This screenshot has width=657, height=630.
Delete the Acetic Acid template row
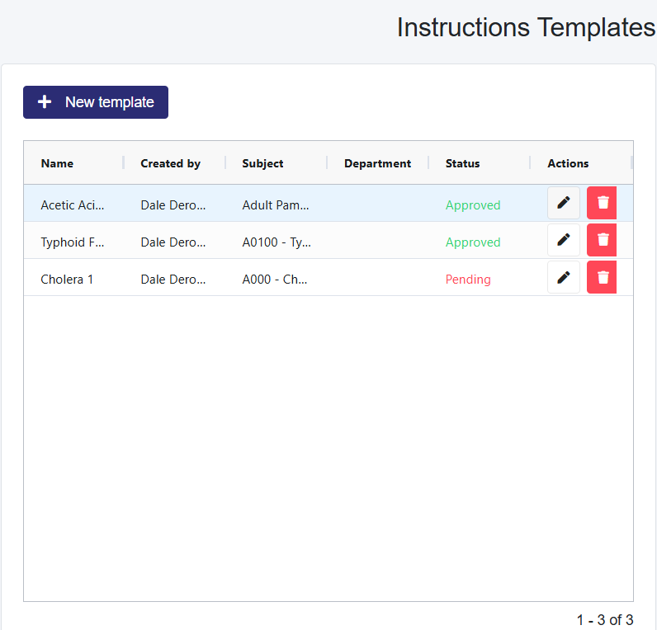pos(603,203)
